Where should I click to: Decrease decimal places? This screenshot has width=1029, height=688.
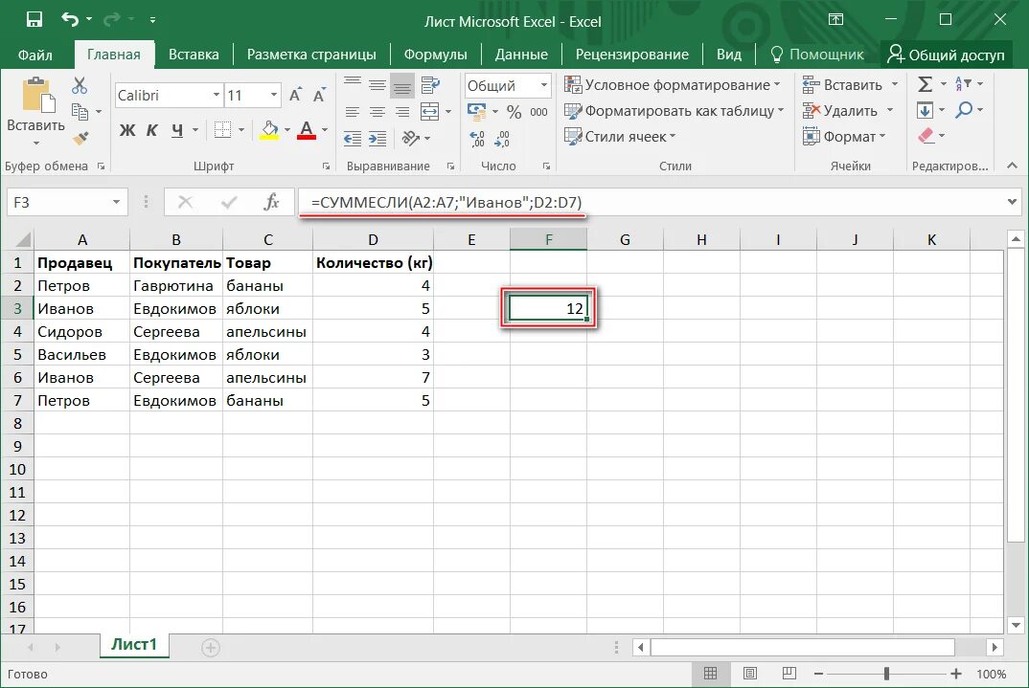click(x=502, y=138)
